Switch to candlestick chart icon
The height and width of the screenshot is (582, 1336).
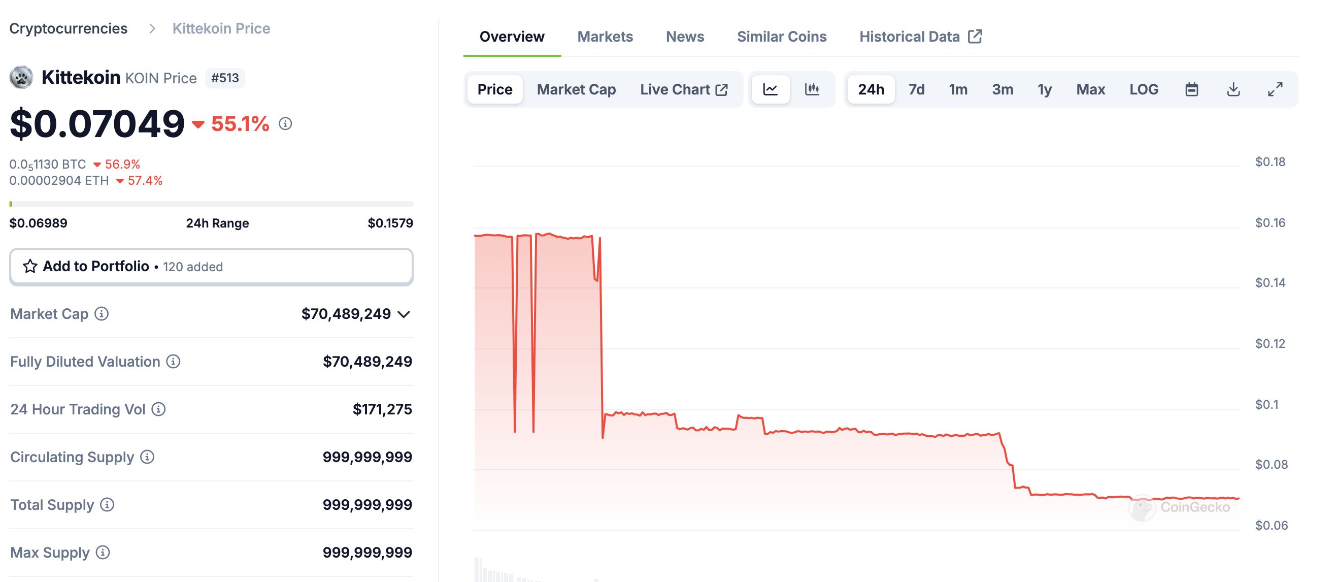point(812,89)
